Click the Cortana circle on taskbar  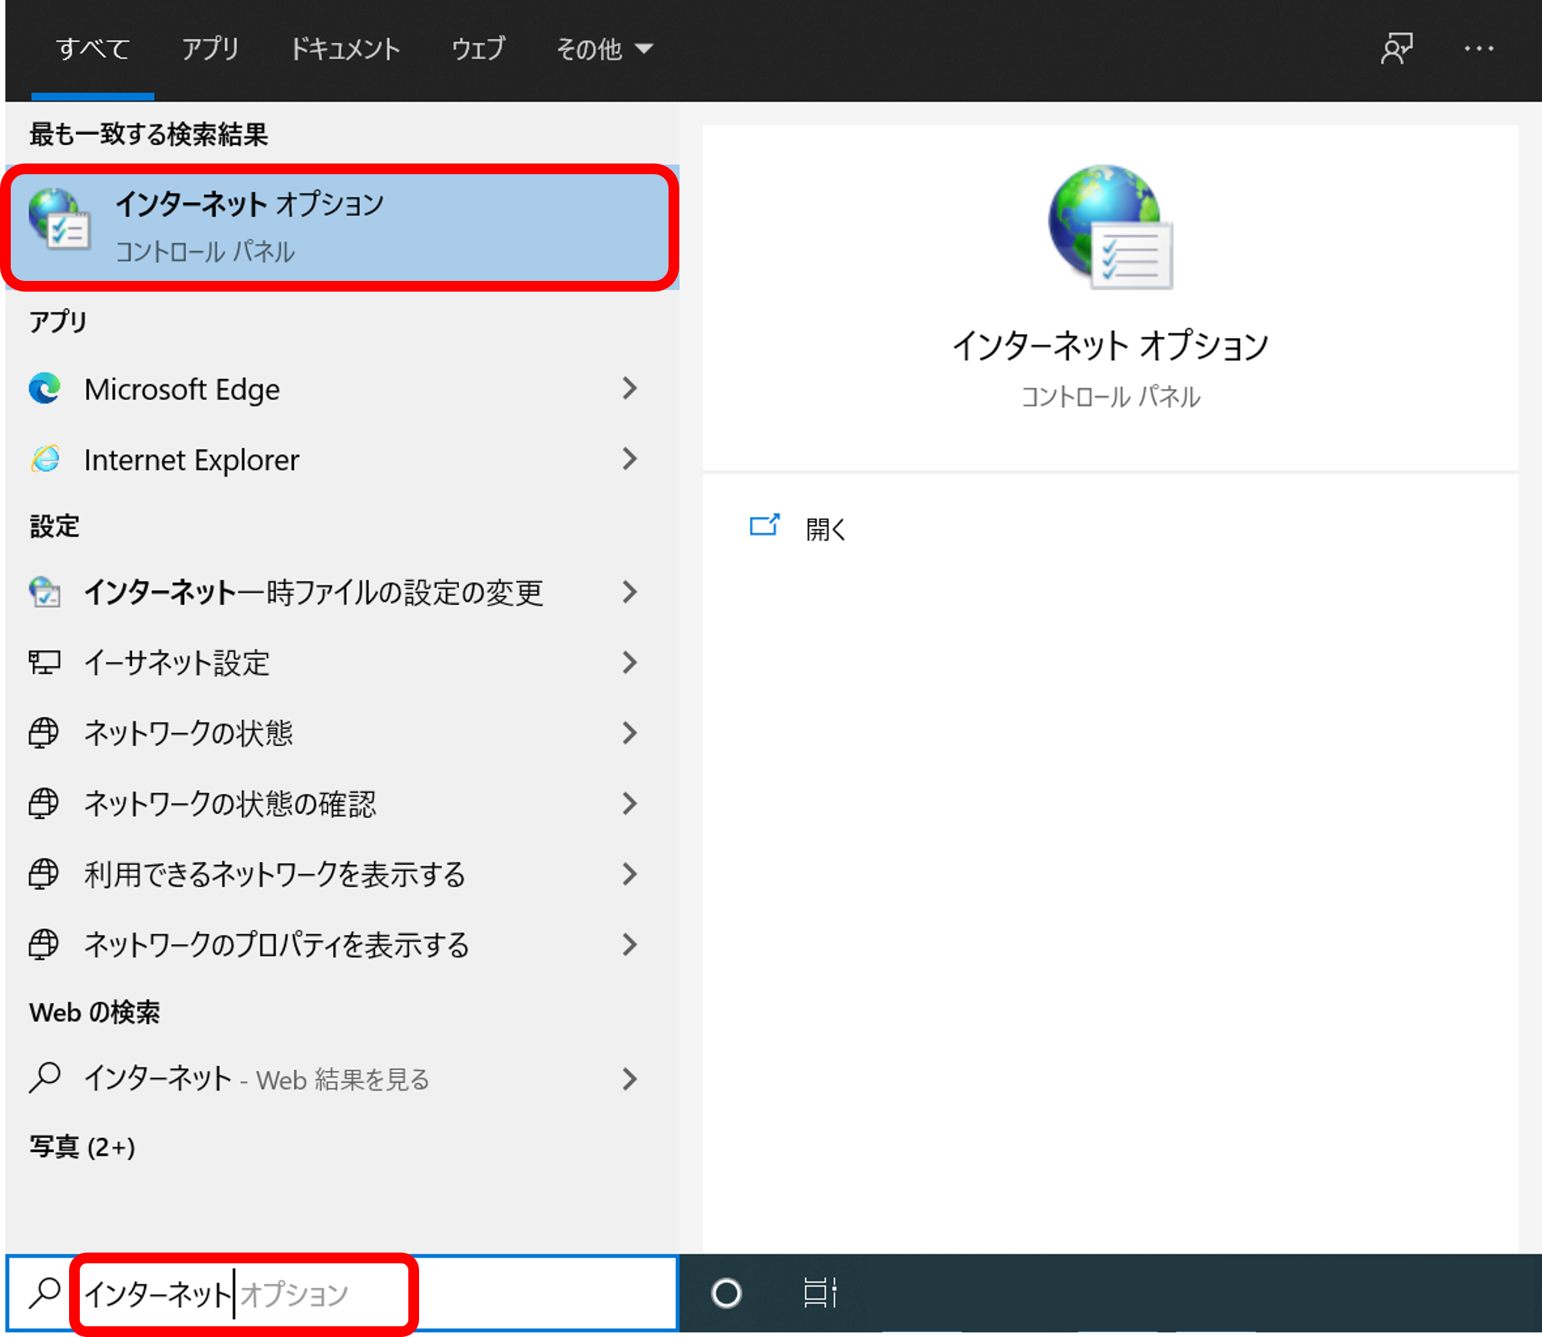pos(726,1293)
